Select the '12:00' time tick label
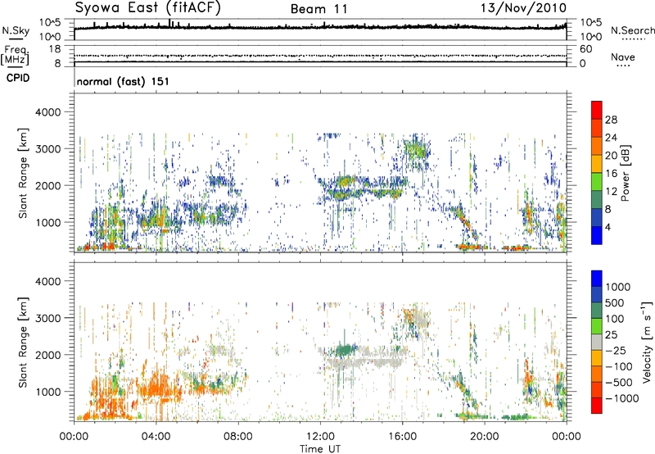The image size is (655, 454). [320, 437]
